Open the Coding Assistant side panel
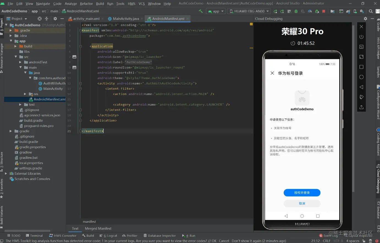This screenshot has width=380, height=243. pos(378,142)
